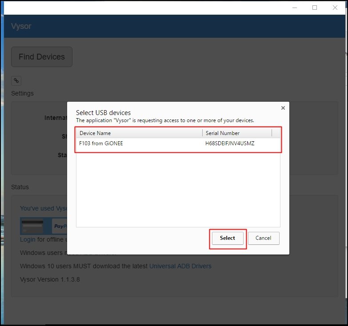Minimize the Vysor window
The image size is (348, 326).
(x=295, y=8)
